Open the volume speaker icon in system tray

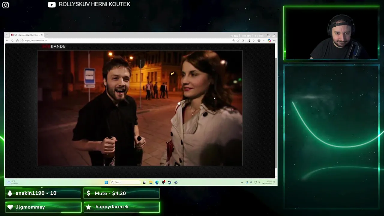259,182
